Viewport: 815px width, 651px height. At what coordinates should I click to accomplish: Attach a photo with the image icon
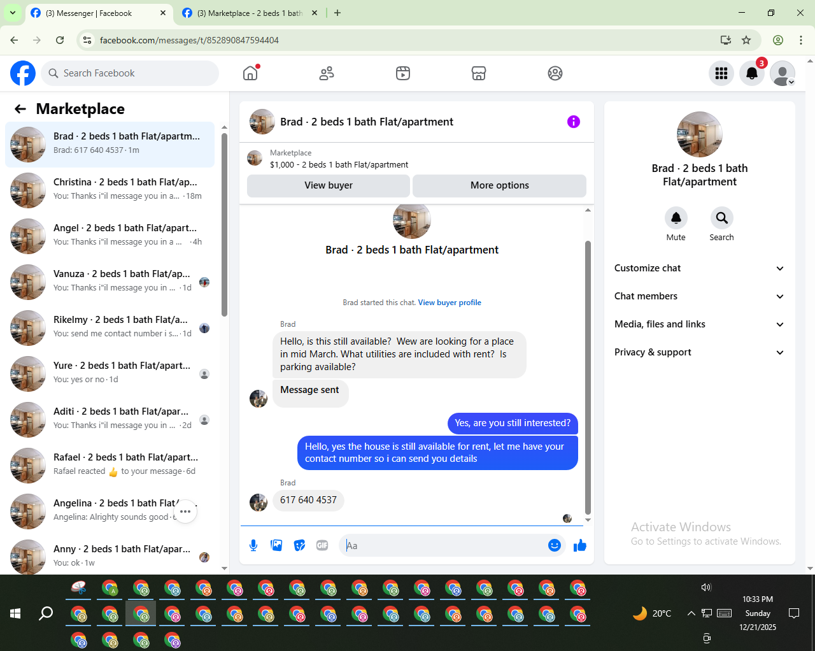276,545
